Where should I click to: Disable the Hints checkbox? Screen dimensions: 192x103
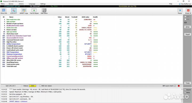[x=185, y=93]
